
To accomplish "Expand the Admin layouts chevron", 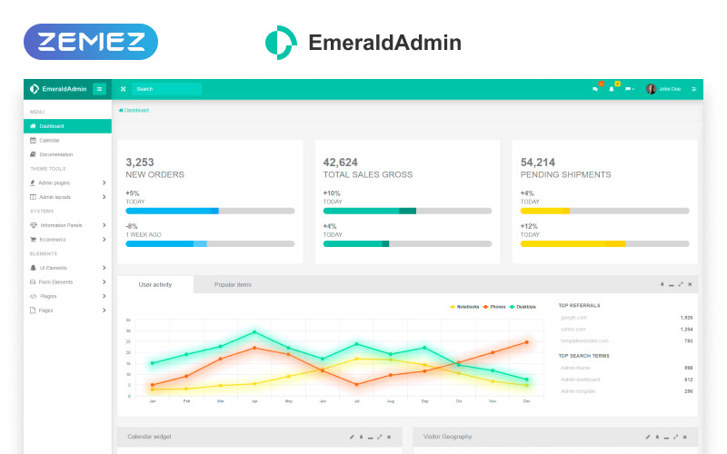I will click(x=104, y=197).
